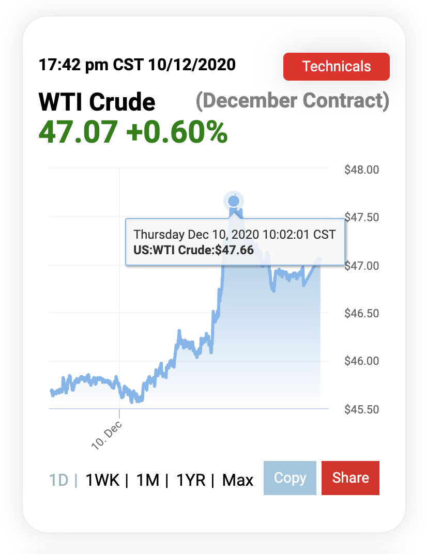The image size is (426, 554).
Task: Click the $45.50 y-axis label
Action: click(361, 409)
